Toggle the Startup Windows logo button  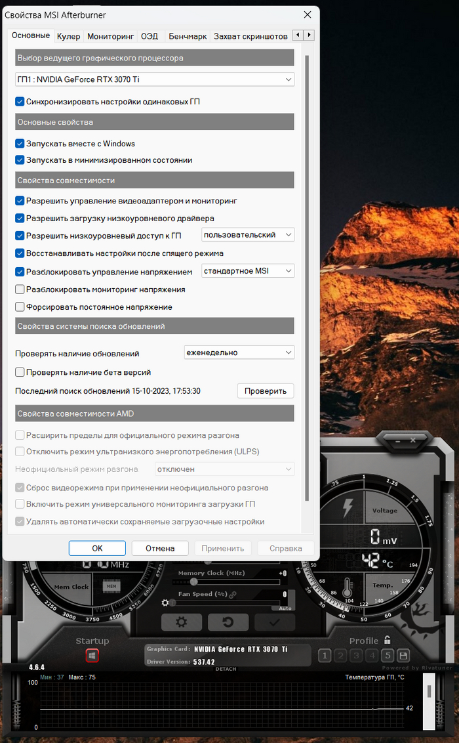(92, 656)
